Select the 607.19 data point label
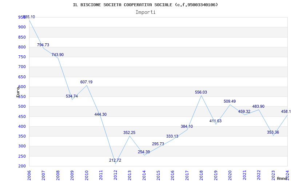Viewport: 291px width, 182px height. [86, 82]
